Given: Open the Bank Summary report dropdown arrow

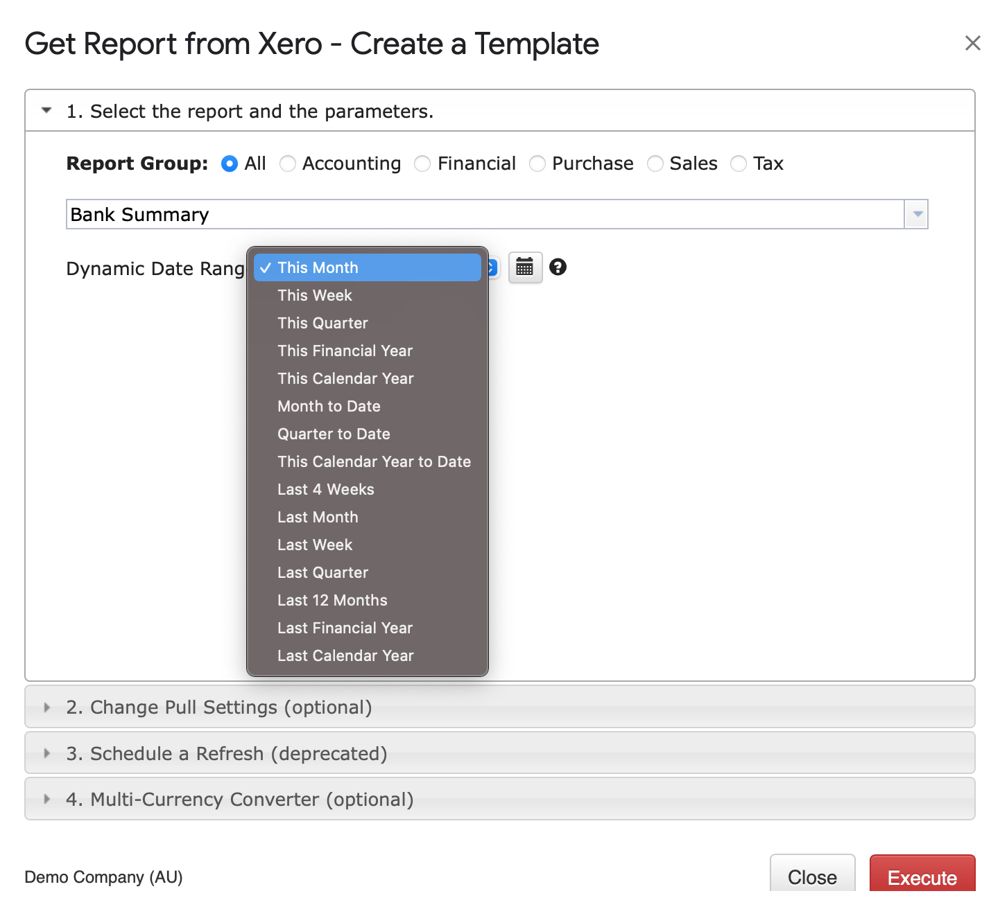Looking at the screenshot, I should coord(917,214).
